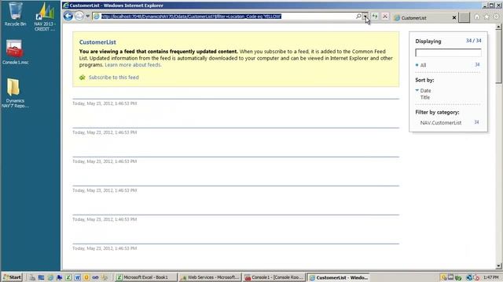503x282 pixels.
Task: Open the Console1.msc desktop icon
Action: [x=15, y=52]
